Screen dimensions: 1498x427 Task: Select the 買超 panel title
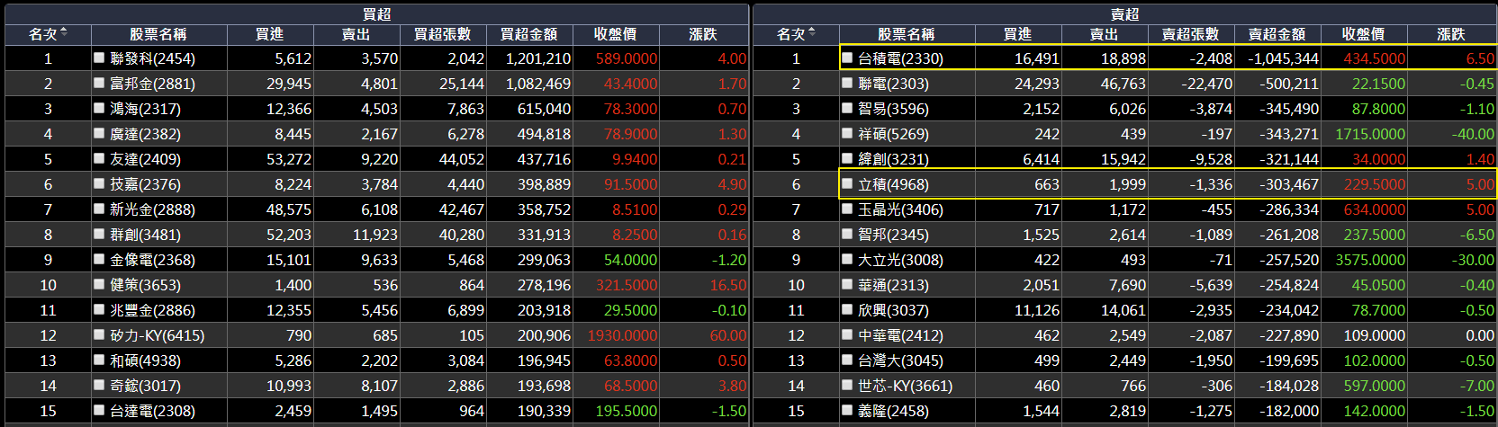[x=376, y=14]
